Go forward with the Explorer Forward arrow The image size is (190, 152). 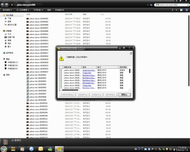click(7, 5)
